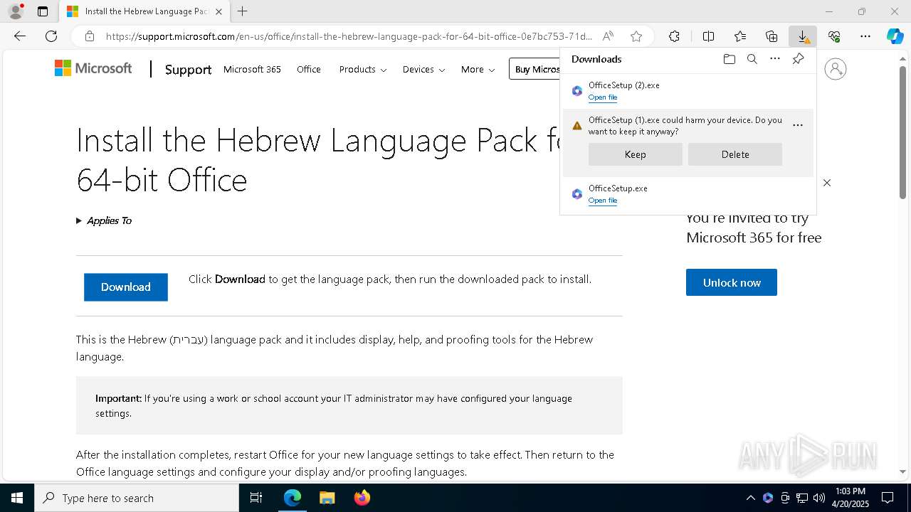Open the Extensions puzzle icon
Screen dimensions: 911x512
(674, 36)
